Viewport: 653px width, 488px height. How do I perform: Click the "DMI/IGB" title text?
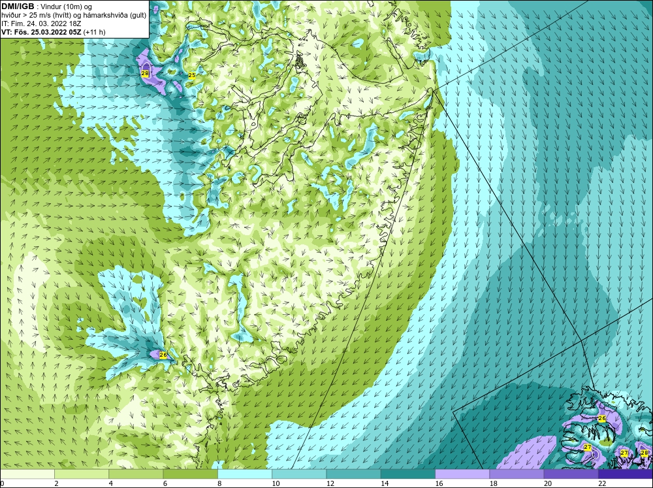18,7
